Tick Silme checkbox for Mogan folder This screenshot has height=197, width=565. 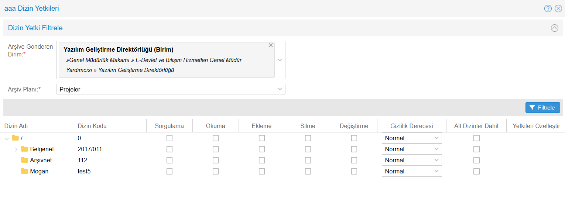click(x=308, y=172)
